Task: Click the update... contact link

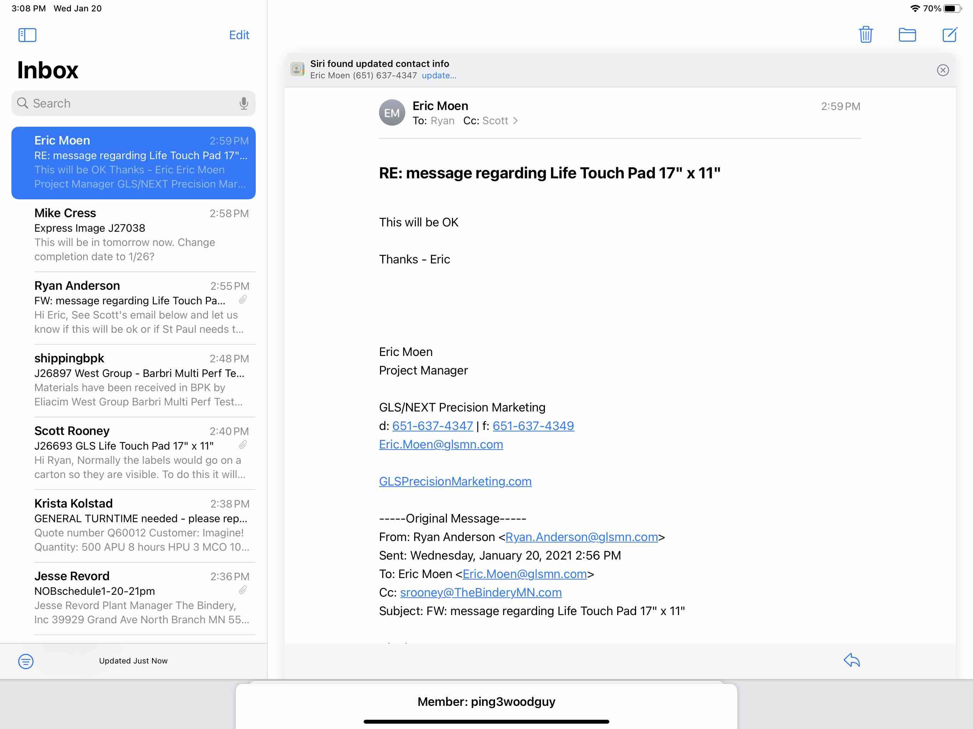Action: [438, 75]
